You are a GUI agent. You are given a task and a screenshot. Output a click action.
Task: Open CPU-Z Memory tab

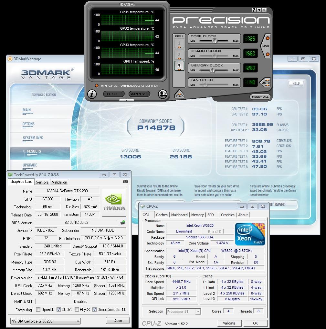click(197, 215)
